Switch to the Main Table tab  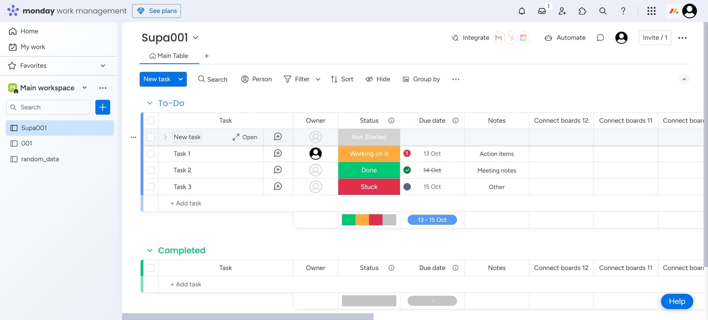click(169, 56)
